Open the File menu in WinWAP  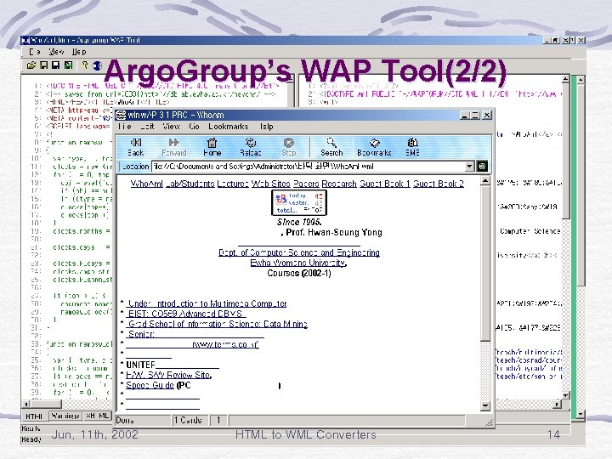coord(124,127)
